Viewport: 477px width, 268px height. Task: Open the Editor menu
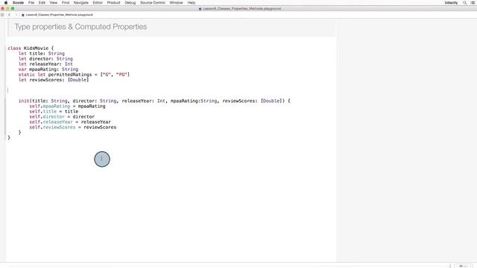coord(98,2)
